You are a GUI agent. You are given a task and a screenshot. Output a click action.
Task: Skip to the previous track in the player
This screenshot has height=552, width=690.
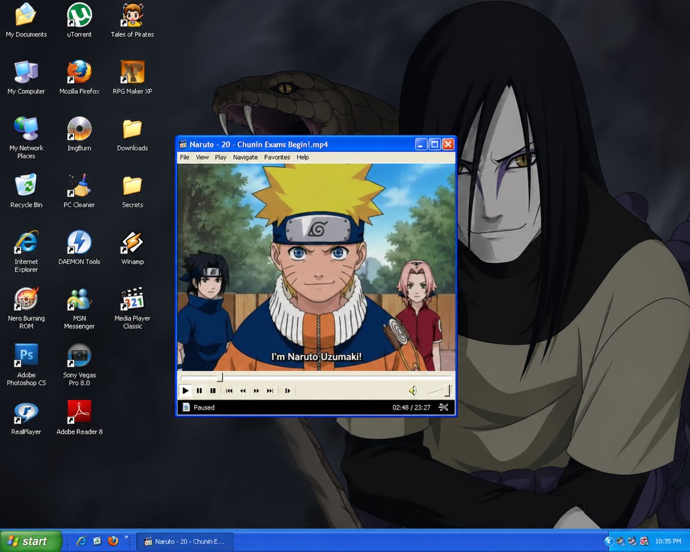tap(229, 390)
